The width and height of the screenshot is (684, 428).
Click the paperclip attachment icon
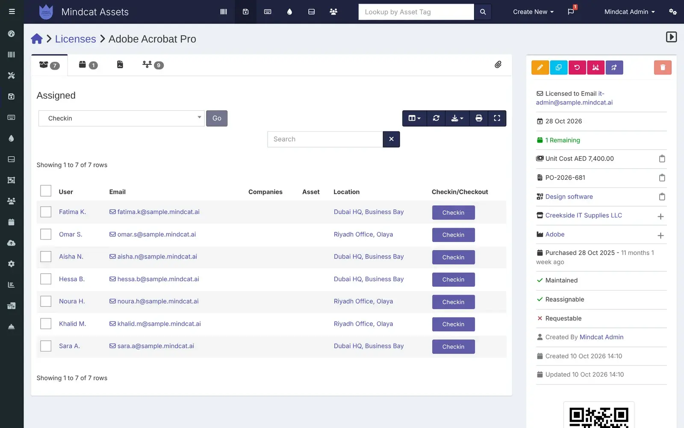pyautogui.click(x=498, y=65)
